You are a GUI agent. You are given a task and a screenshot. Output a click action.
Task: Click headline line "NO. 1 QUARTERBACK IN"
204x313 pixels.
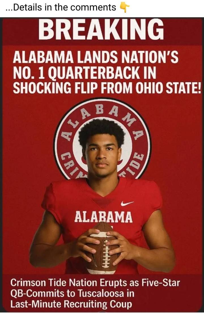(x=84, y=73)
